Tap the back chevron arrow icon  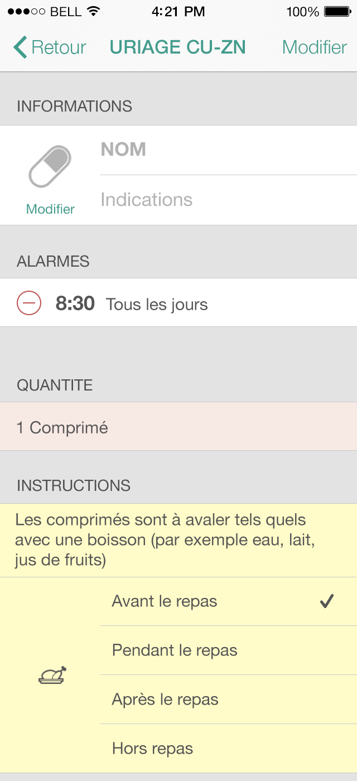coord(20,47)
